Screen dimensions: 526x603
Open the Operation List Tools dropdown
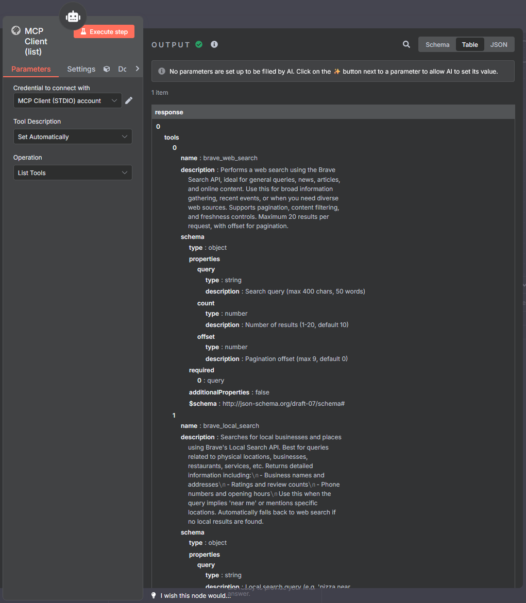73,173
